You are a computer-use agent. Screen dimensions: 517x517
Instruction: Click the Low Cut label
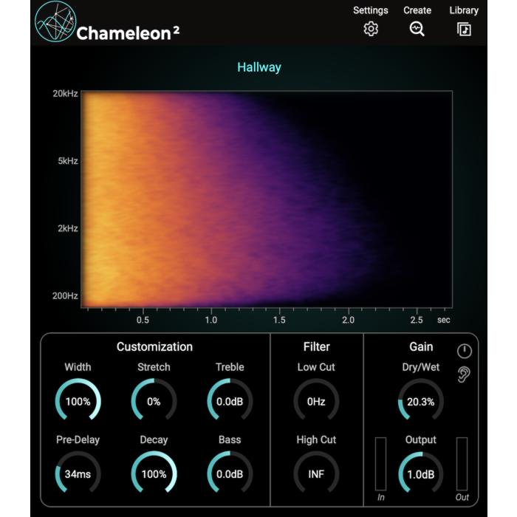point(316,367)
